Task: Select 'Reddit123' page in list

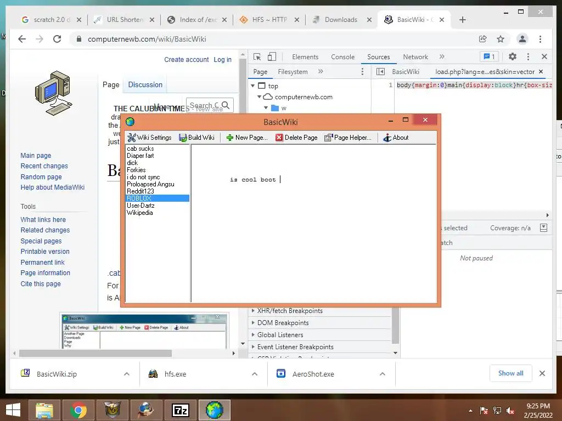Action: tap(140, 191)
